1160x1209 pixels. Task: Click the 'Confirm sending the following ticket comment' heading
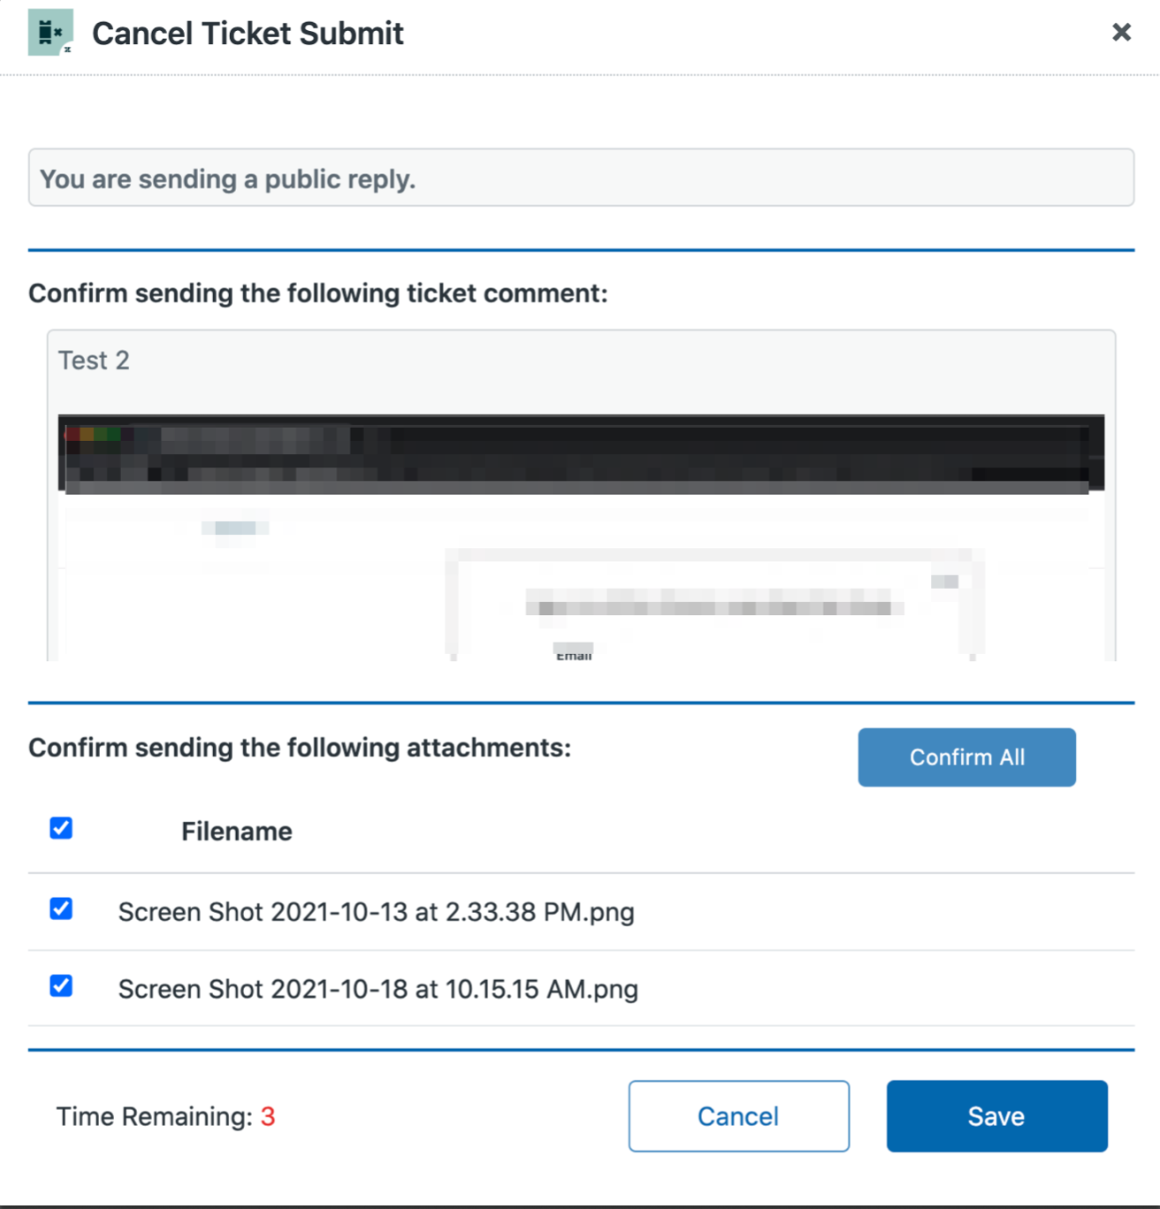click(x=317, y=293)
